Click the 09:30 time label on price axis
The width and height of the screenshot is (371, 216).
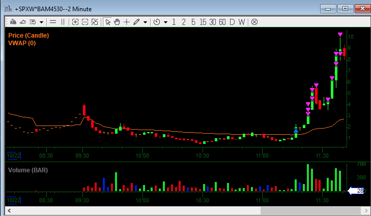pyautogui.click(x=82, y=156)
